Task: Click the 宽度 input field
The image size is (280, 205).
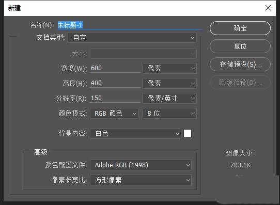Action: point(115,68)
